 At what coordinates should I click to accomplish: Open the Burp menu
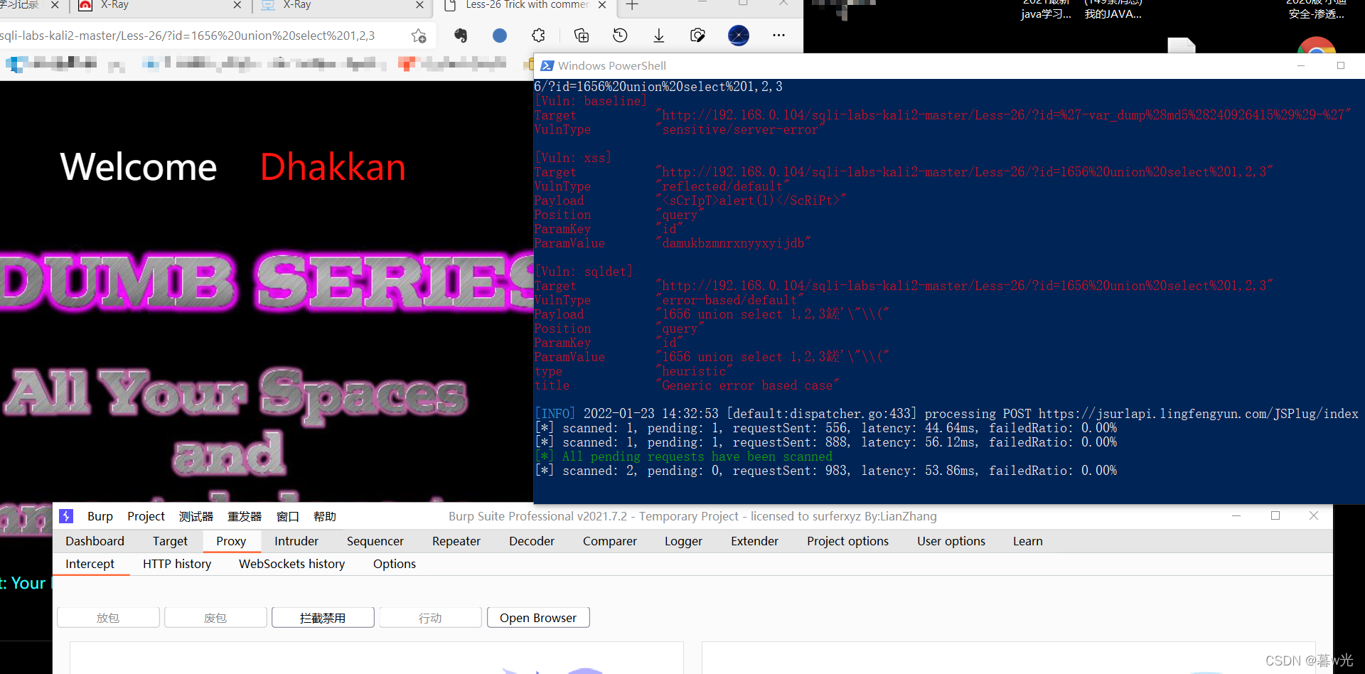pos(100,516)
